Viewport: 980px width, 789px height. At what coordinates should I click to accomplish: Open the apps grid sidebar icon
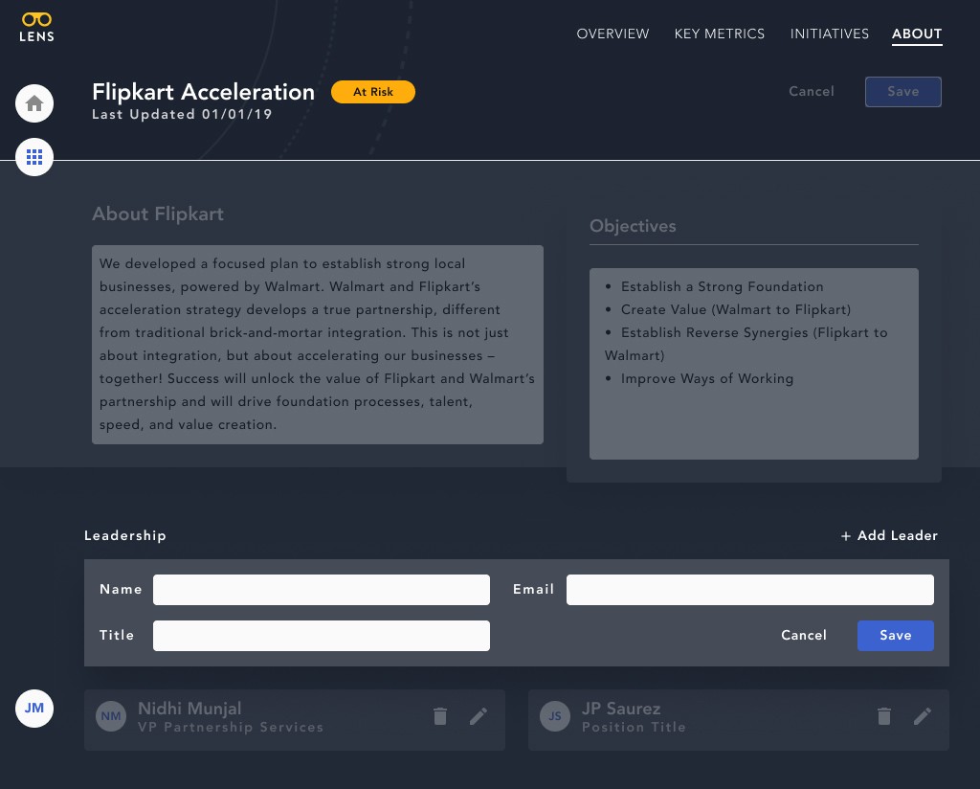pos(34,157)
